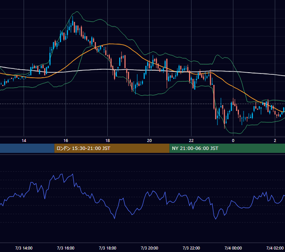Click the 7/4 02:00 date label
285x252 pixels.
pyautogui.click(x=275, y=248)
